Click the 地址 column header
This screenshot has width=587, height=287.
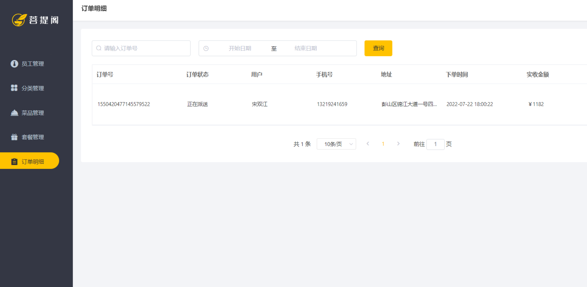pos(386,75)
